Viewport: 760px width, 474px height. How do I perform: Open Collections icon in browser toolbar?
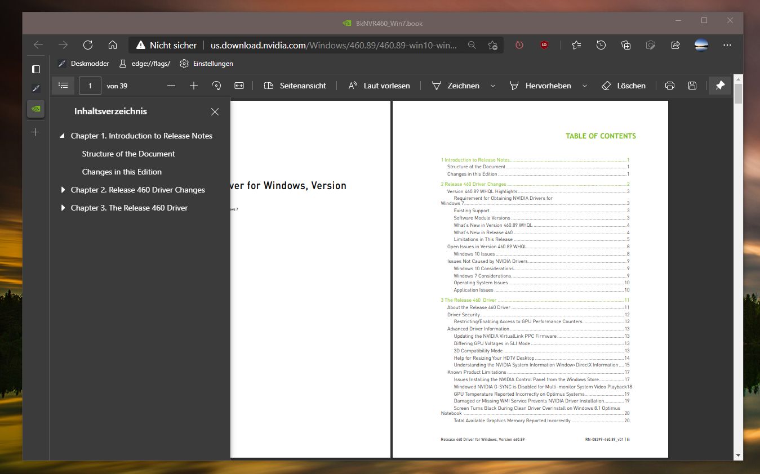point(626,45)
